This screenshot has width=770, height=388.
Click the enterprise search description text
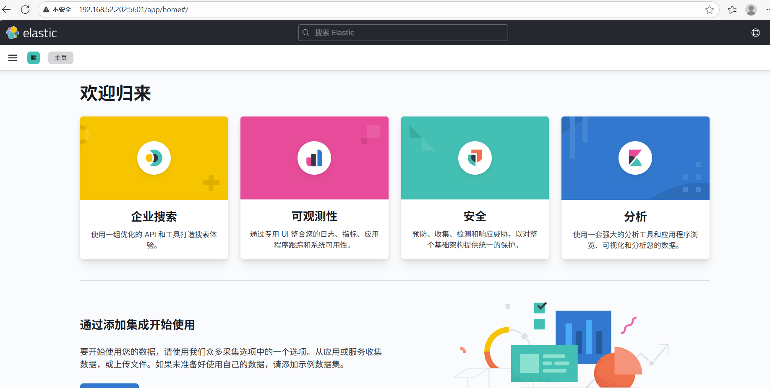click(154, 240)
